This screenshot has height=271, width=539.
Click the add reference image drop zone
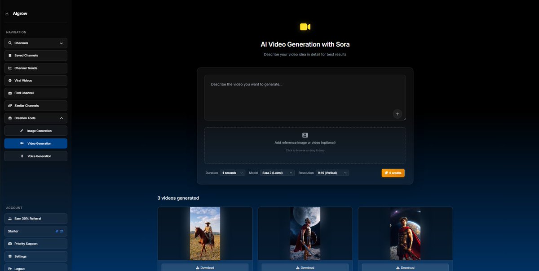pos(305,146)
